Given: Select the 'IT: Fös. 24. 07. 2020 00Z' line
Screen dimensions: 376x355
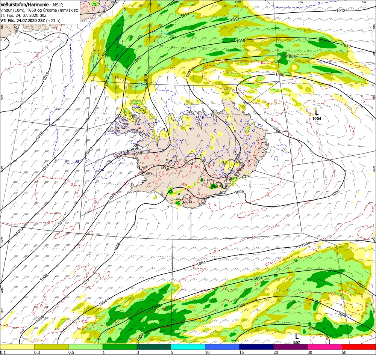Looking at the screenshot, I should 23,15.
